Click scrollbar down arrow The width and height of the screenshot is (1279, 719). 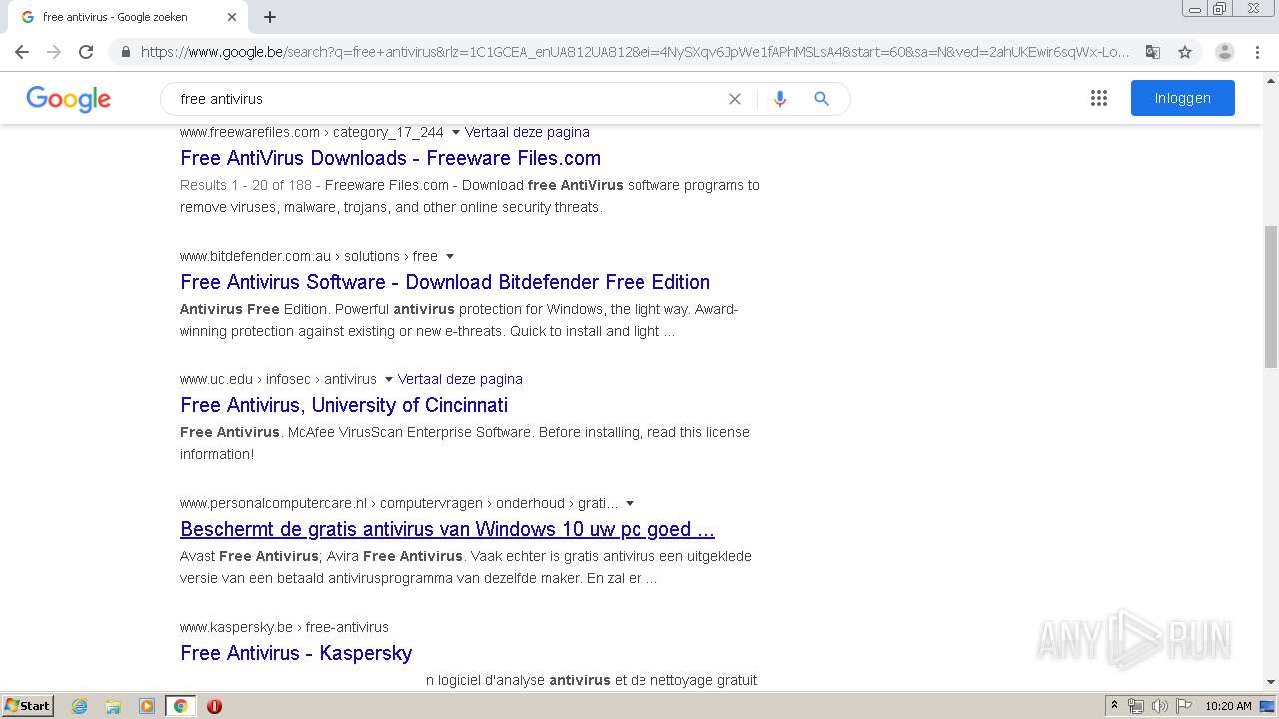point(1271,683)
